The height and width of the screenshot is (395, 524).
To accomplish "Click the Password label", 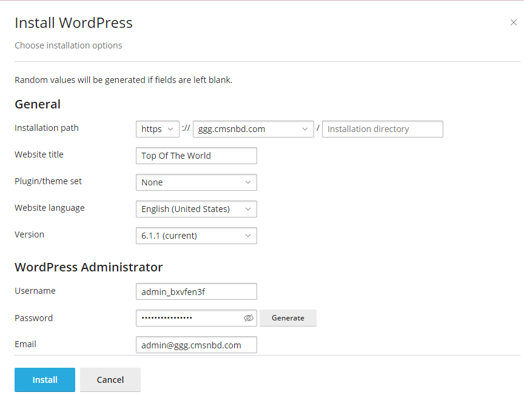I will pyautogui.click(x=34, y=318).
